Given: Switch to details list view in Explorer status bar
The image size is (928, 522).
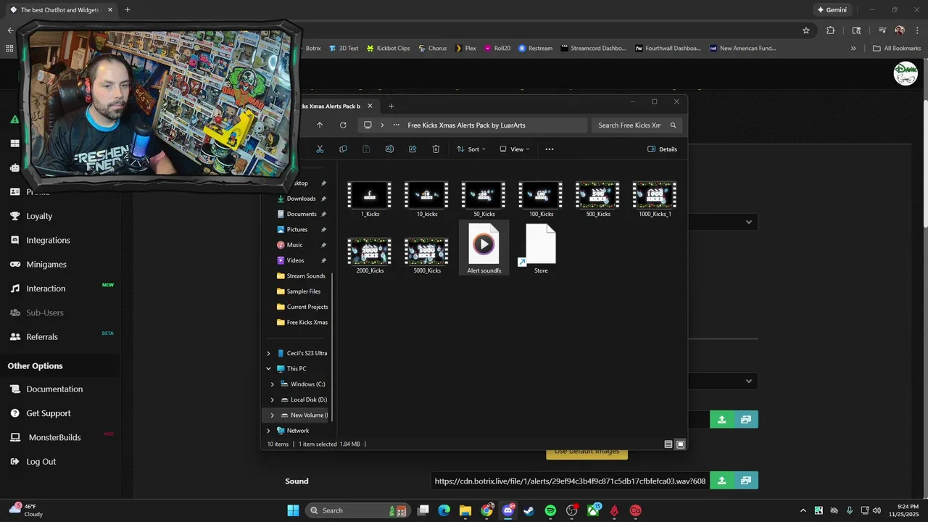Looking at the screenshot, I should 668,444.
